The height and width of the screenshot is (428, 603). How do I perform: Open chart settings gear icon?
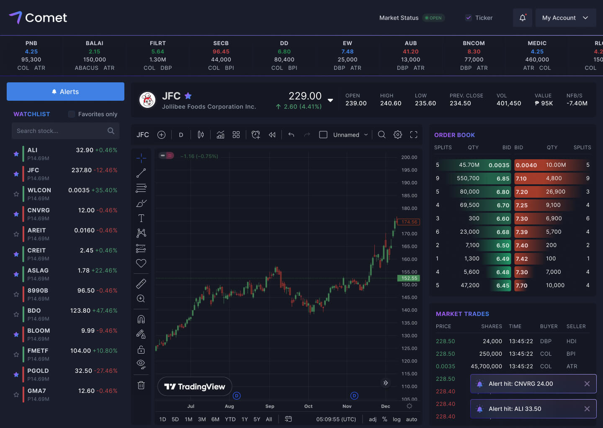point(398,135)
